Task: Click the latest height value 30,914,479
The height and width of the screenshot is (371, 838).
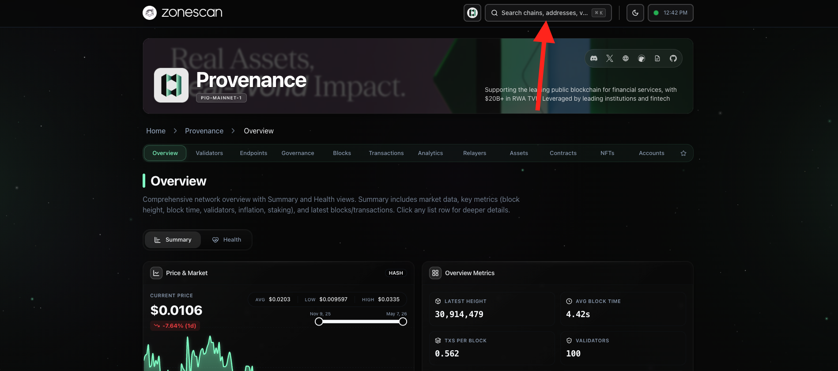Action: 459,314
